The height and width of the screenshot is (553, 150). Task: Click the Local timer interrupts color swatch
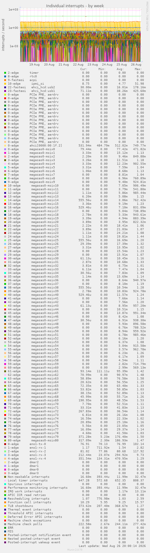pyautogui.click(x=5, y=481)
